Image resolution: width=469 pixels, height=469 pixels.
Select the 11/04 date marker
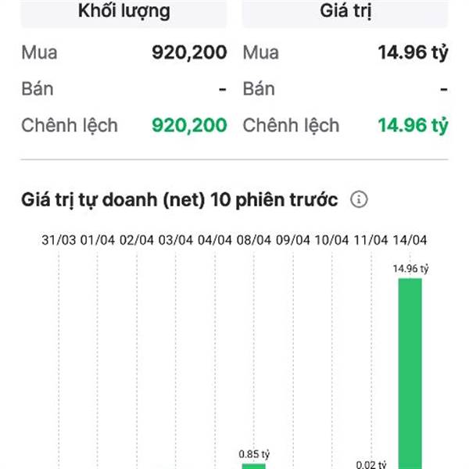(x=371, y=240)
